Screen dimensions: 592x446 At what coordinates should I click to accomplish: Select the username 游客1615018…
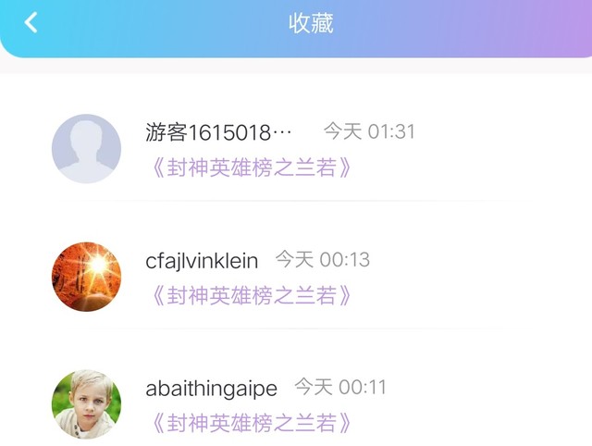click(218, 132)
